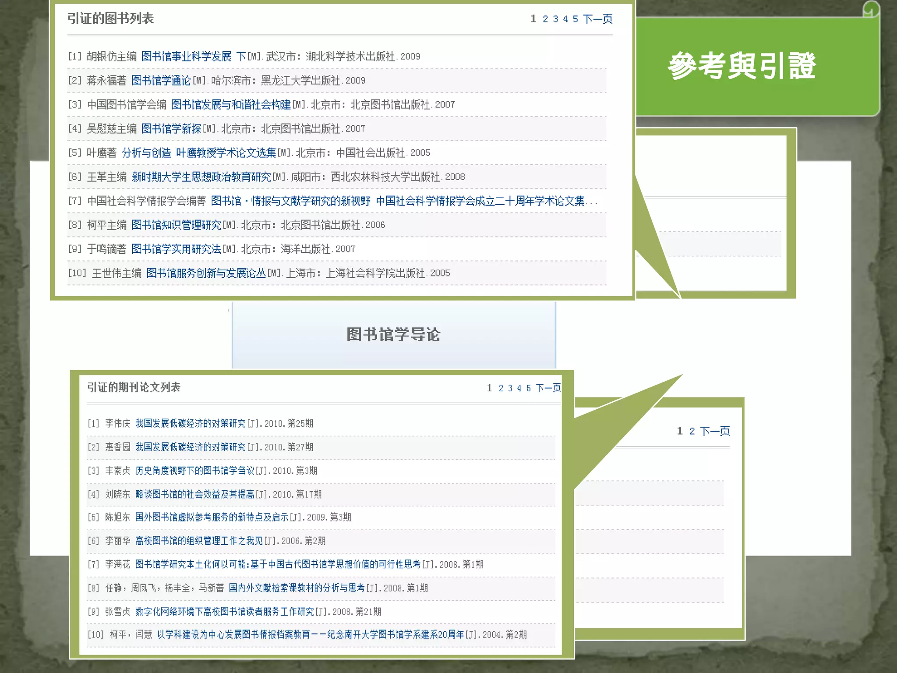The width and height of the screenshot is (897, 673).
Task: Click 下一页 in the journal article list
Action: click(x=548, y=388)
